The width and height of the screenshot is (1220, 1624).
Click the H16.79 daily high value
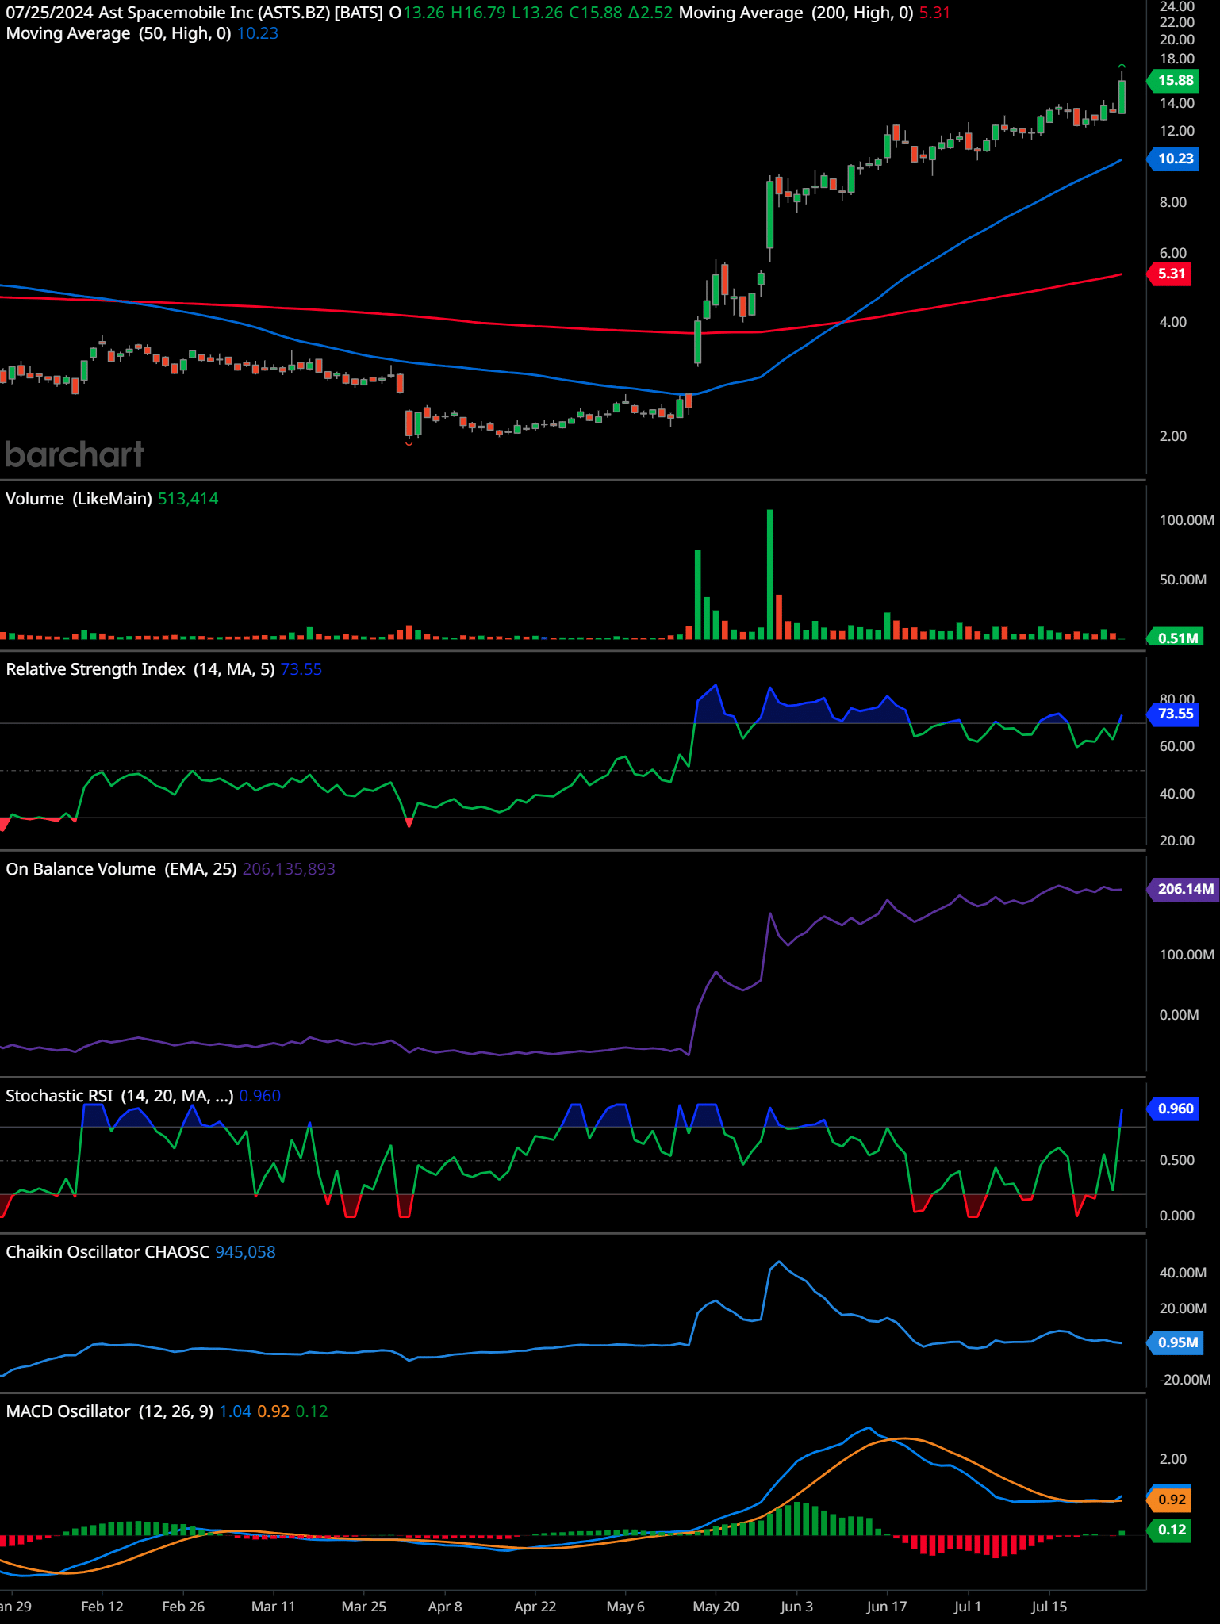pos(478,13)
